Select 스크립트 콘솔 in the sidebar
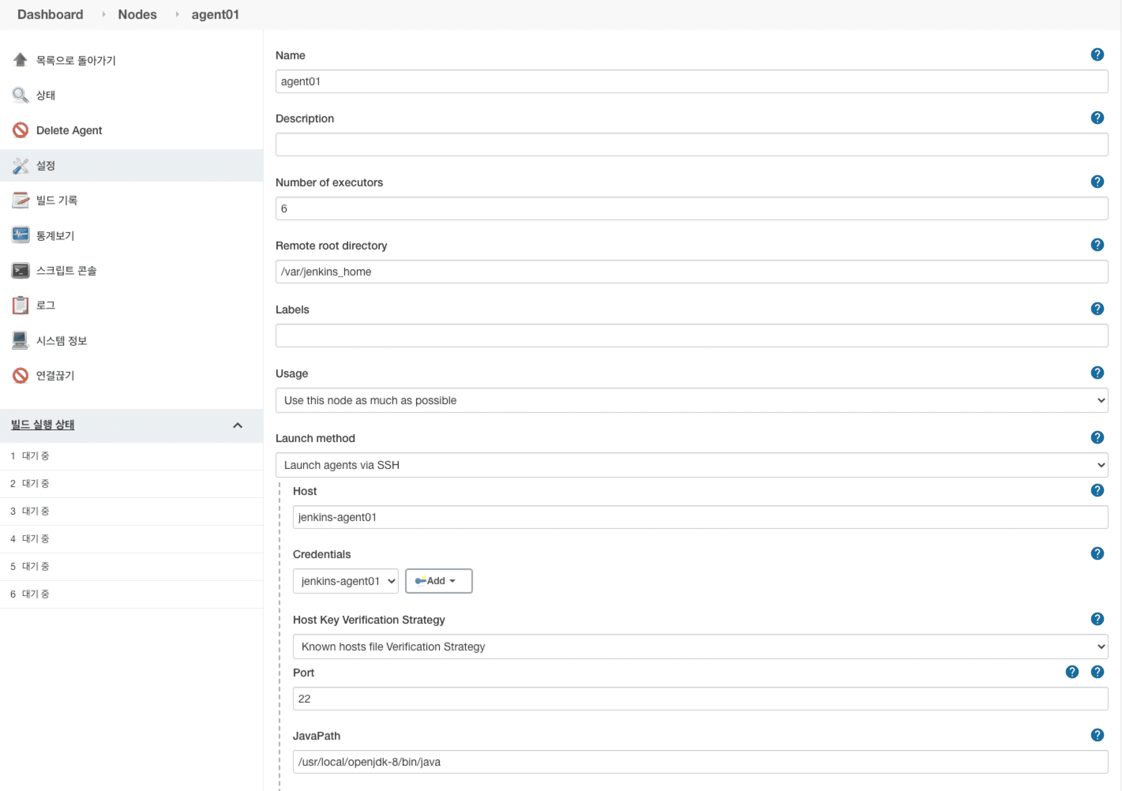 66,270
